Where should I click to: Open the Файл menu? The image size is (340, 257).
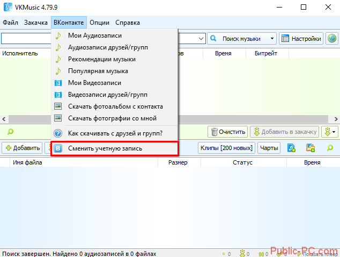10,23
